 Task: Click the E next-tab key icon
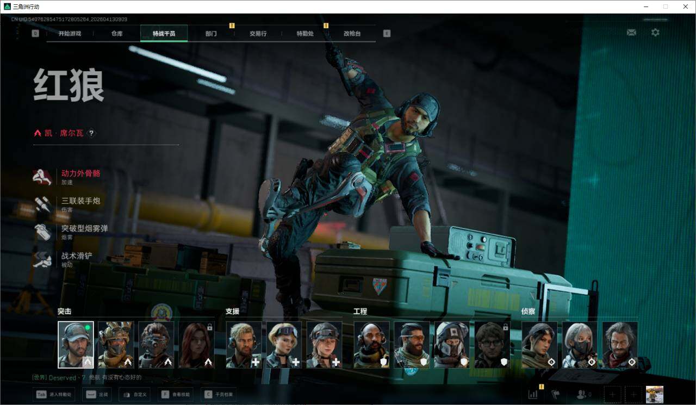click(x=387, y=33)
